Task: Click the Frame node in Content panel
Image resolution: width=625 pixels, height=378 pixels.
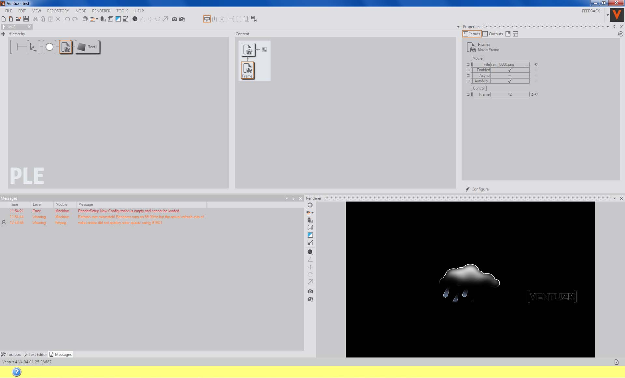Action: (x=248, y=70)
